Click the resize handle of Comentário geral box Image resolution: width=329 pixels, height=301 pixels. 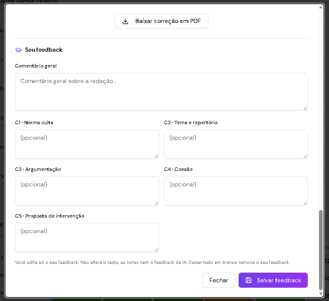point(305,108)
